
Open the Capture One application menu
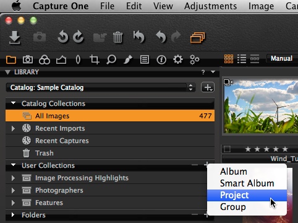61,6
